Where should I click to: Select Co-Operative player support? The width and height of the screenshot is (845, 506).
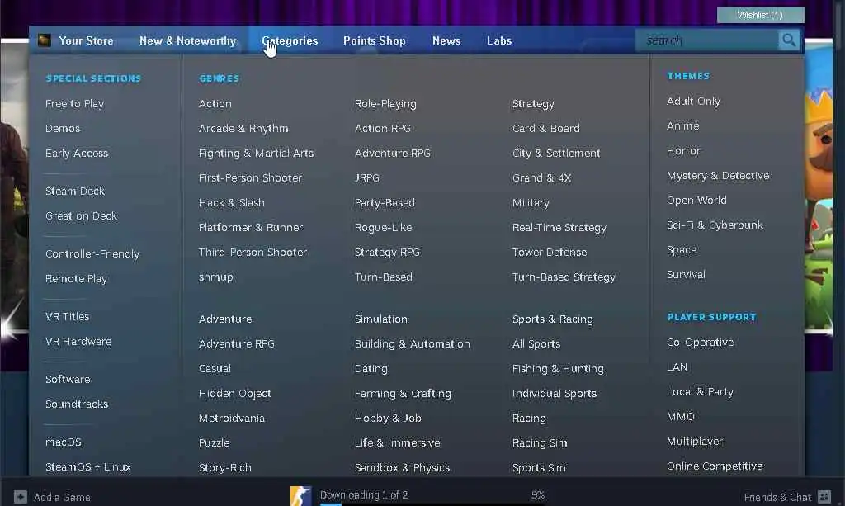pyautogui.click(x=700, y=343)
